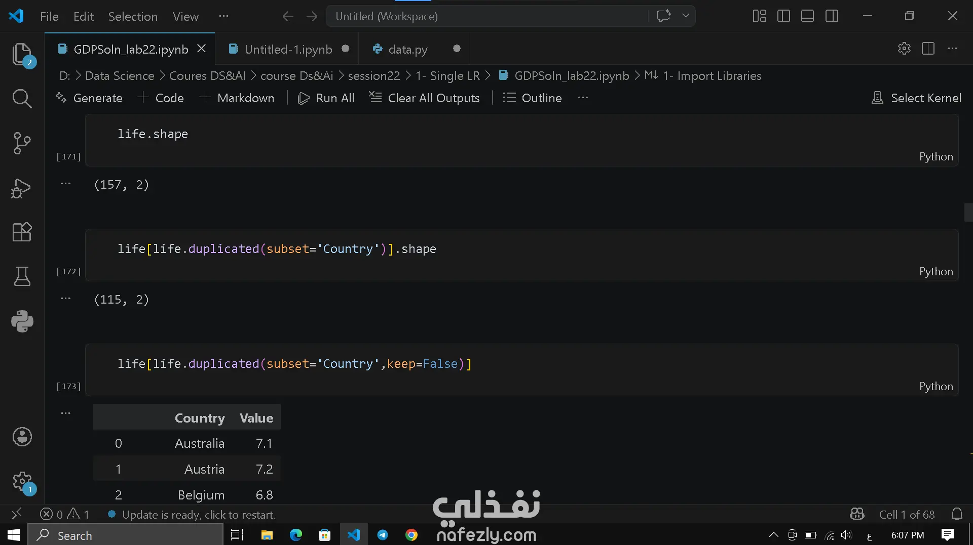This screenshot has width=973, height=545.
Task: Click the VS Code logo menu icon
Action: [x=16, y=16]
